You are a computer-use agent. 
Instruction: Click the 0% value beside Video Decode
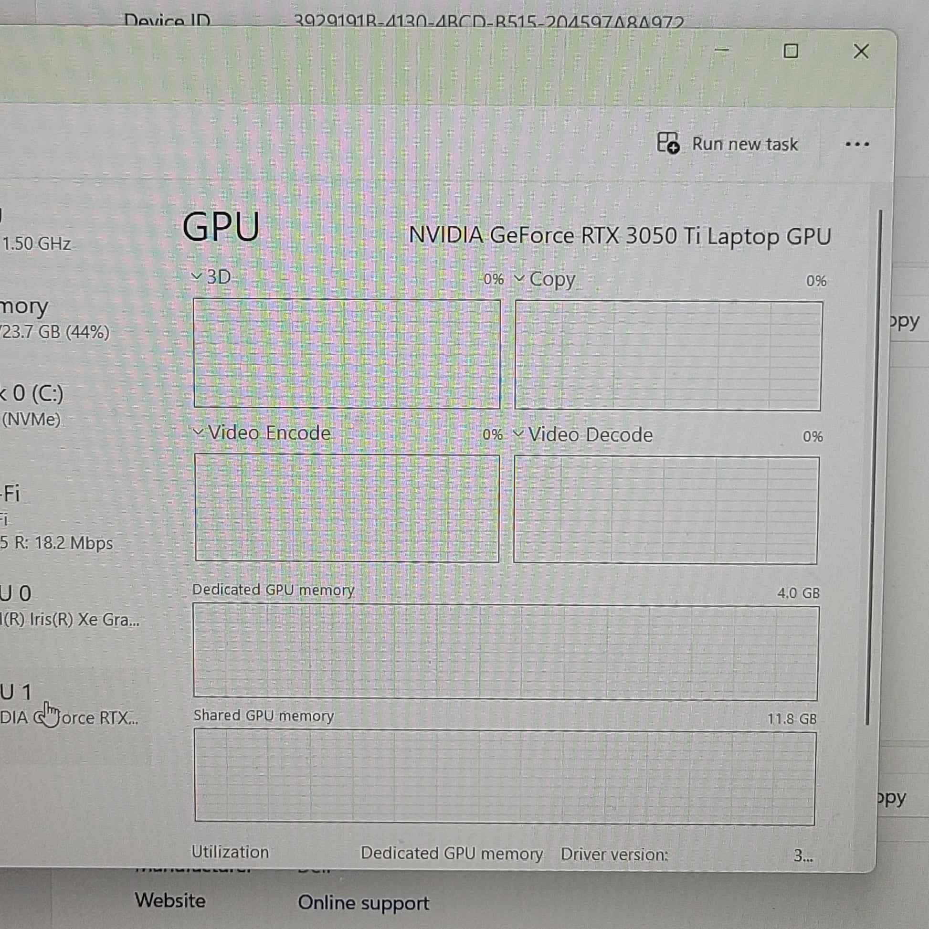coord(813,436)
